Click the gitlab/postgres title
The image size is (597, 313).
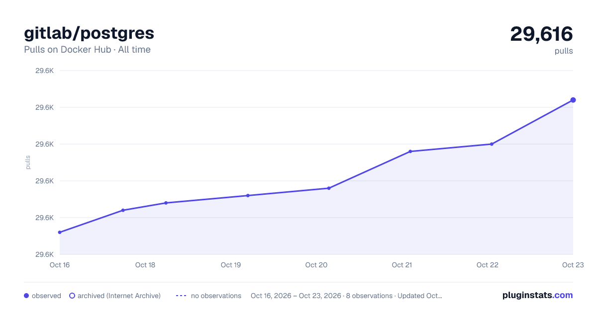89,33
